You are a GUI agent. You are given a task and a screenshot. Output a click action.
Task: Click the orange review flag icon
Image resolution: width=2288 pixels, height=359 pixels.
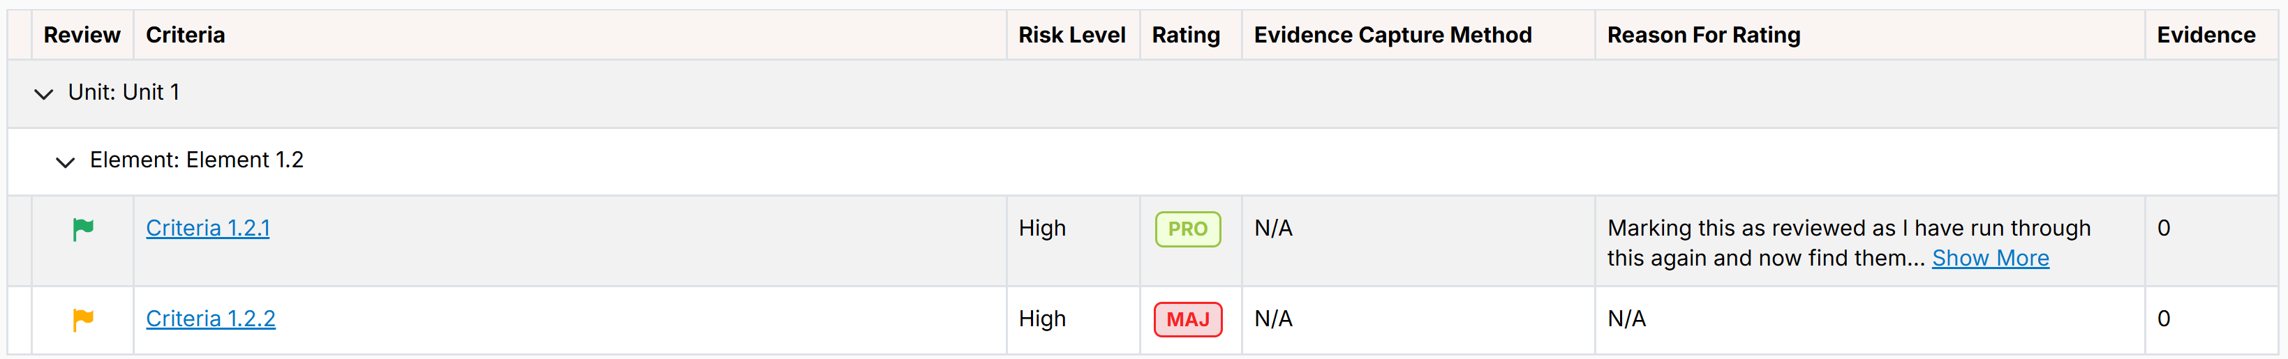point(82,320)
